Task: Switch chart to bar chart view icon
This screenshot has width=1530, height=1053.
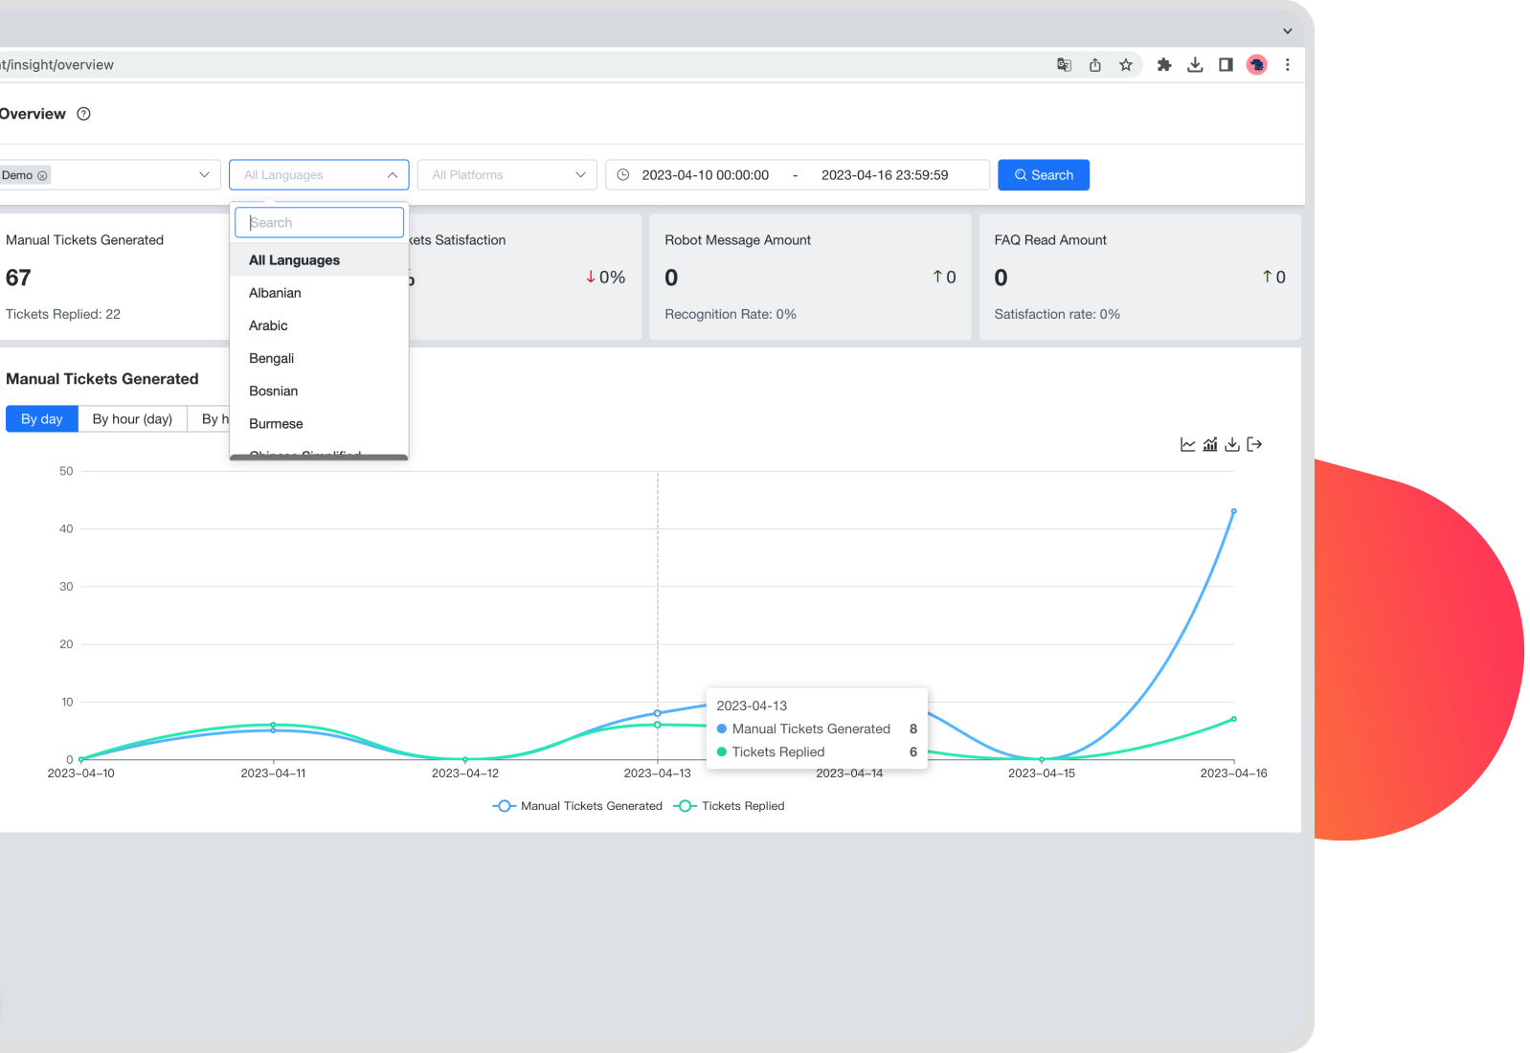Action: 1210,444
